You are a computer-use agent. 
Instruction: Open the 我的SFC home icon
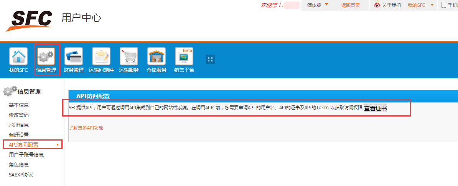click(x=18, y=57)
